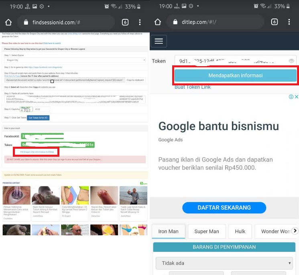Click Buat Token Link
The width and height of the screenshot is (299, 275).
(x=193, y=87)
